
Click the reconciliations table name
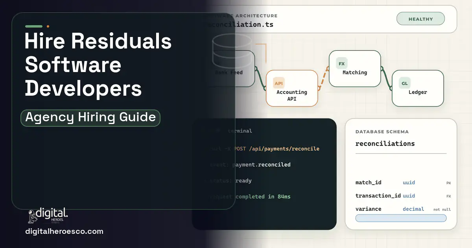(x=385, y=143)
